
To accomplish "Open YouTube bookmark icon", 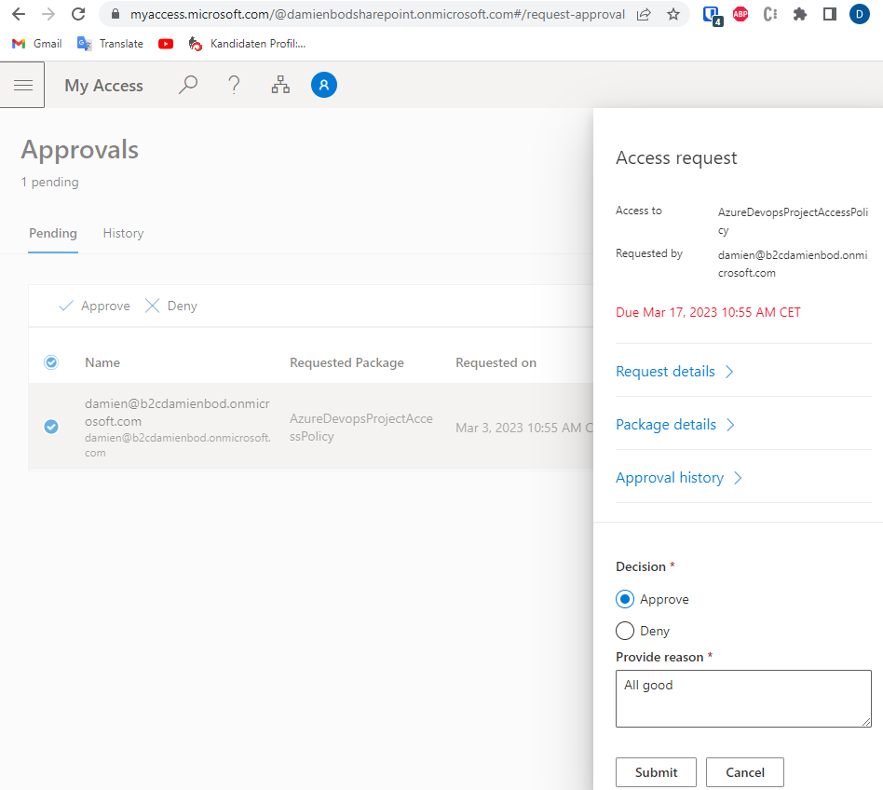I will click(x=166, y=44).
